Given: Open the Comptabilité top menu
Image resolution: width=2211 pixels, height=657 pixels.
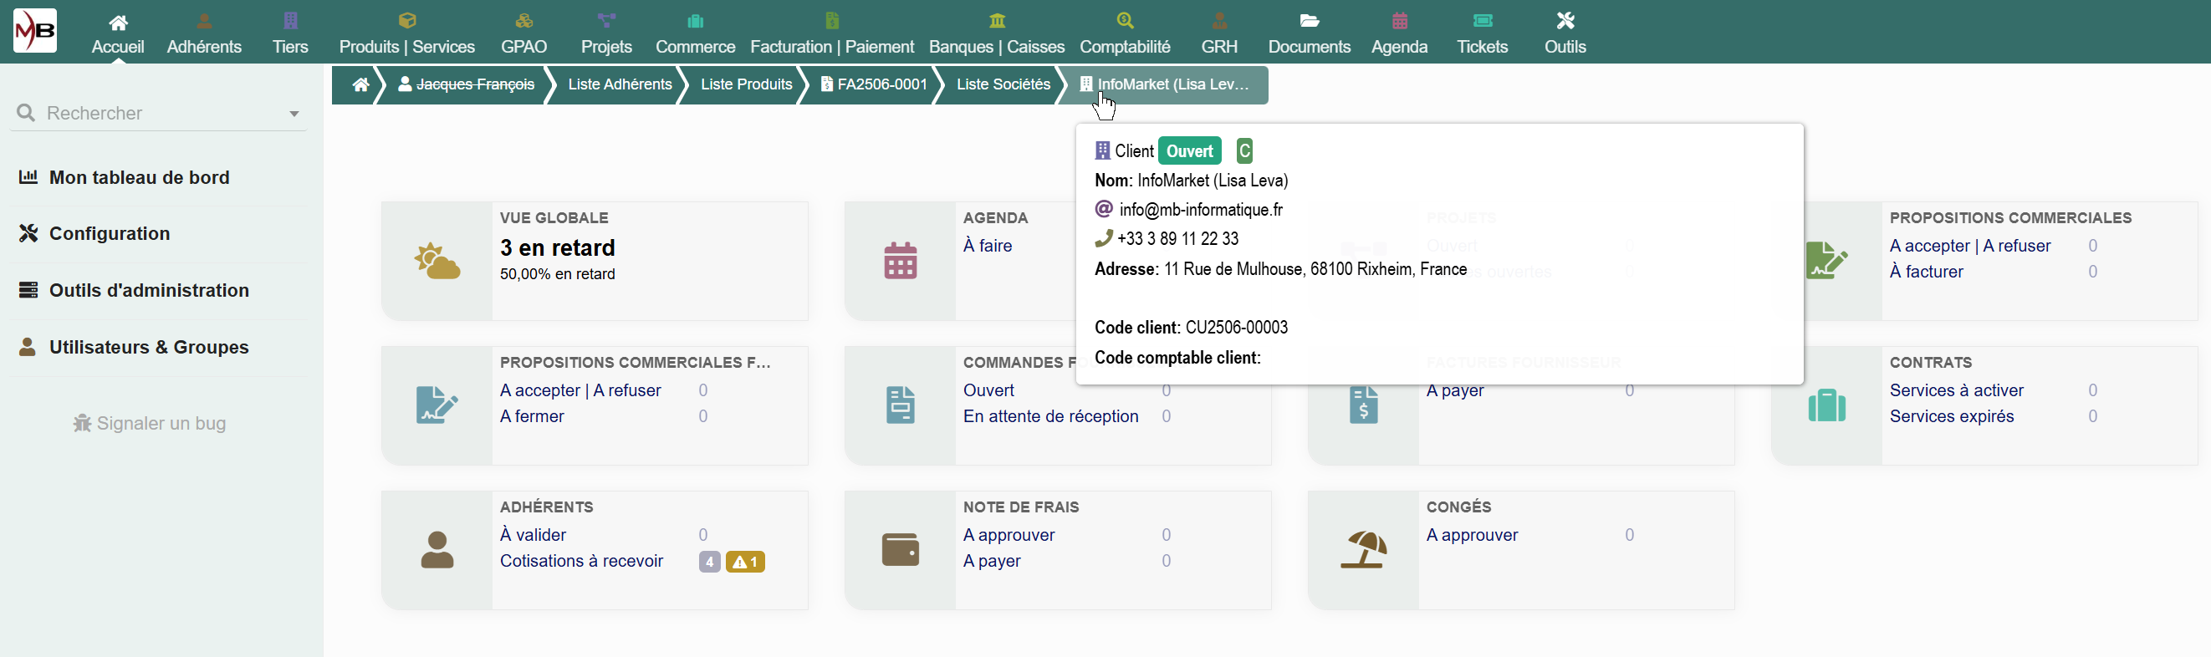Looking at the screenshot, I should coord(1125,33).
